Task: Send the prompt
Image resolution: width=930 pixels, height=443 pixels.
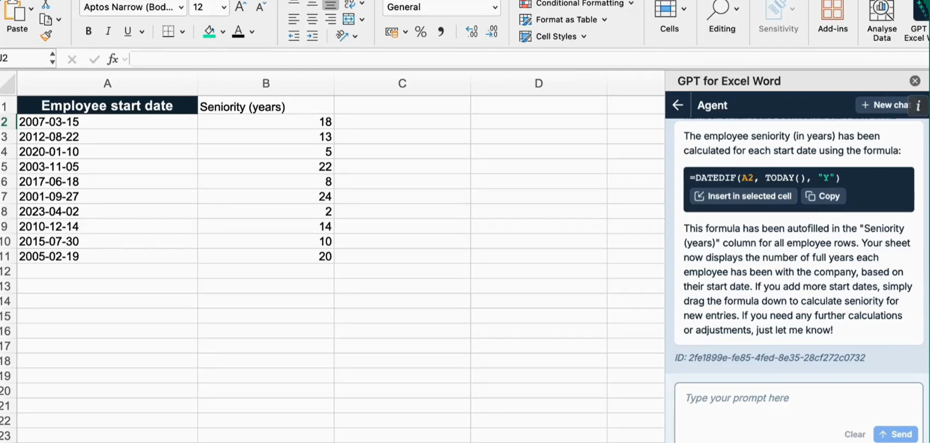Action: pyautogui.click(x=896, y=434)
